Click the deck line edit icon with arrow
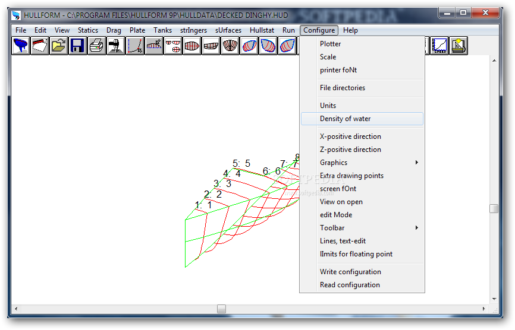 [154, 46]
